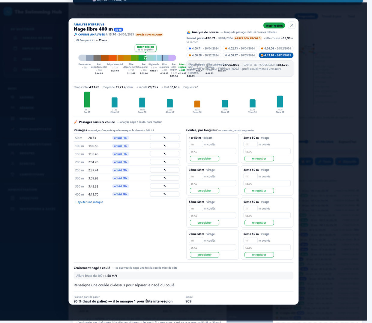Choose the 4:04.06 race of 20/12/2024
Screen dimensions: 372x323
click(x=276, y=48)
